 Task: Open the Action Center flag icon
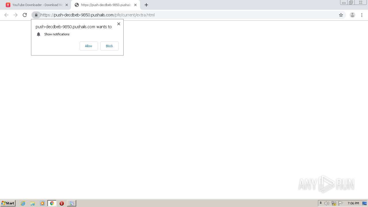coord(341,203)
